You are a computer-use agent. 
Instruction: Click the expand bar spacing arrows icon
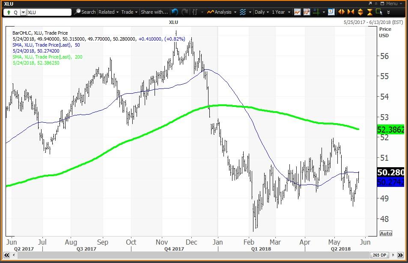click(341, 12)
